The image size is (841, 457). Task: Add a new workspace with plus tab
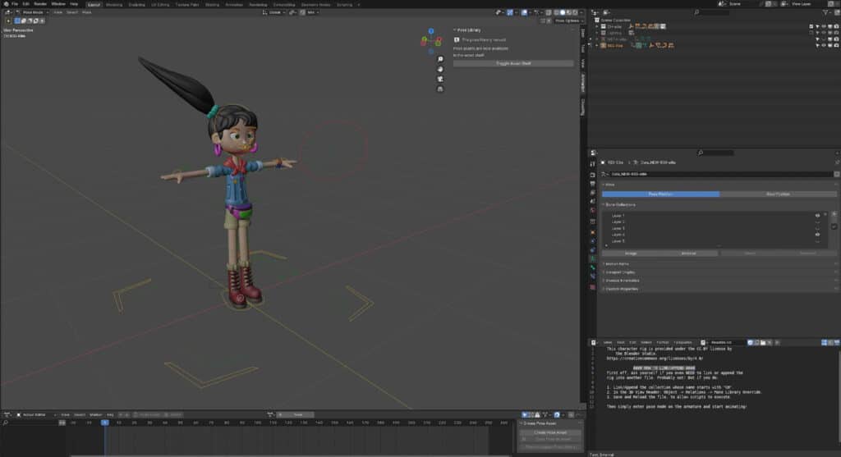[359, 4]
